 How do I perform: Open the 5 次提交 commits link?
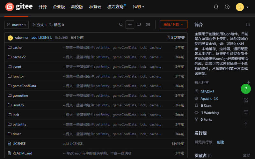[176, 37]
